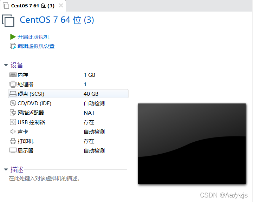Click the 设备 section heading
Image resolution: width=253 pixels, height=202 pixels.
point(17,65)
